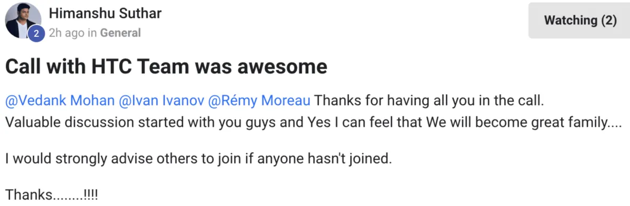
Task: Open the General category link
Action: coord(120,33)
